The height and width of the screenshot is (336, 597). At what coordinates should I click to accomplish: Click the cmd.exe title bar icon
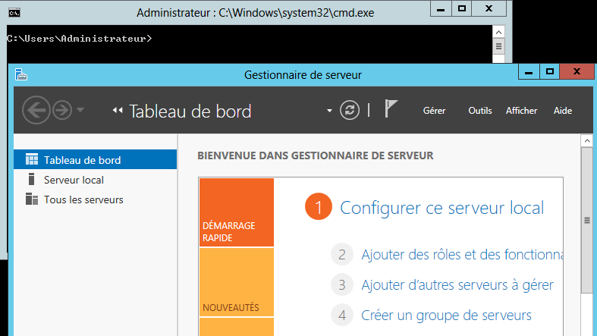click(14, 12)
